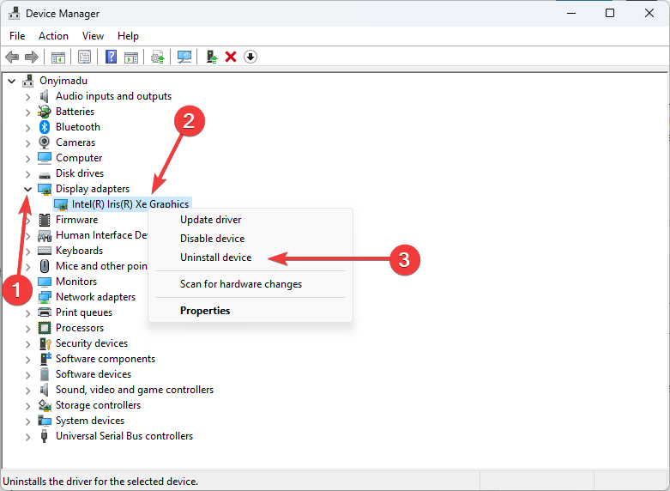The height and width of the screenshot is (491, 670).
Task: Select the Software devices tree item
Action: click(94, 374)
